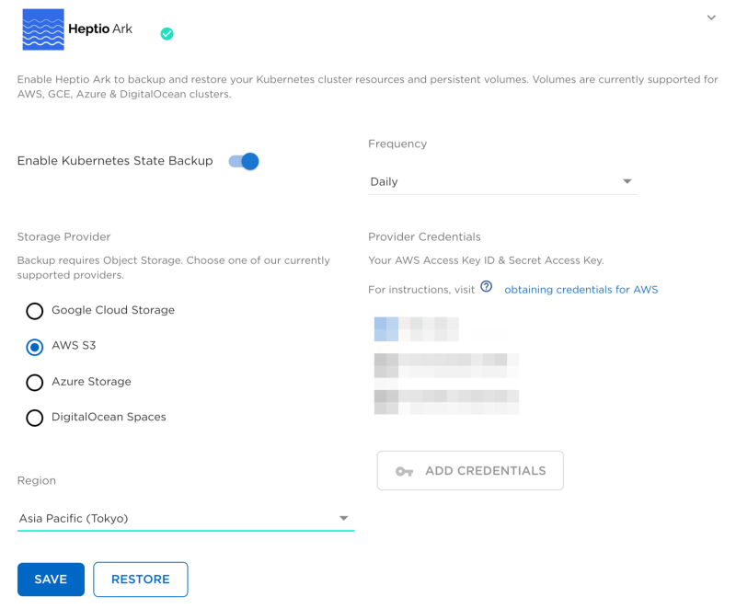Click the Heptio Ark title text
Screen dimensions: 736x609
(100, 29)
